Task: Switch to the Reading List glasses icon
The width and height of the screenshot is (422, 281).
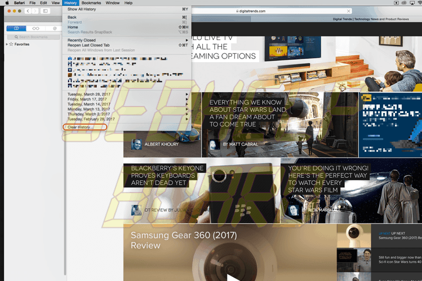Action: click(x=36, y=28)
